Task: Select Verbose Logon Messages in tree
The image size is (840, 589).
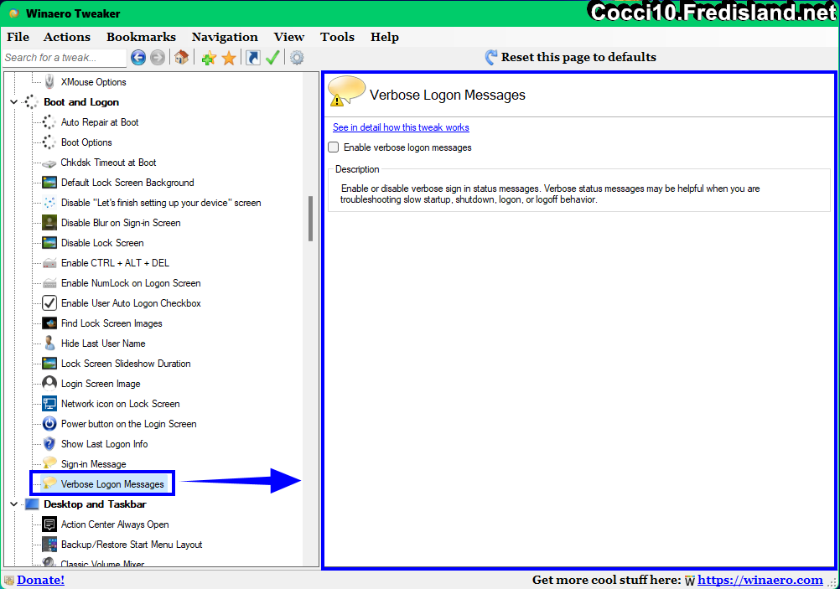Action: [x=112, y=484]
